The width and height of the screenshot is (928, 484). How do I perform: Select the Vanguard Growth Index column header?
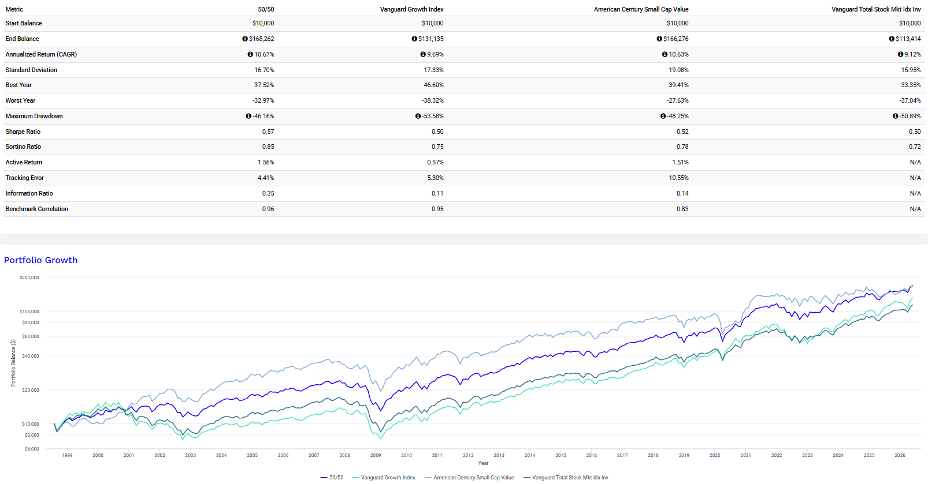pyautogui.click(x=412, y=9)
